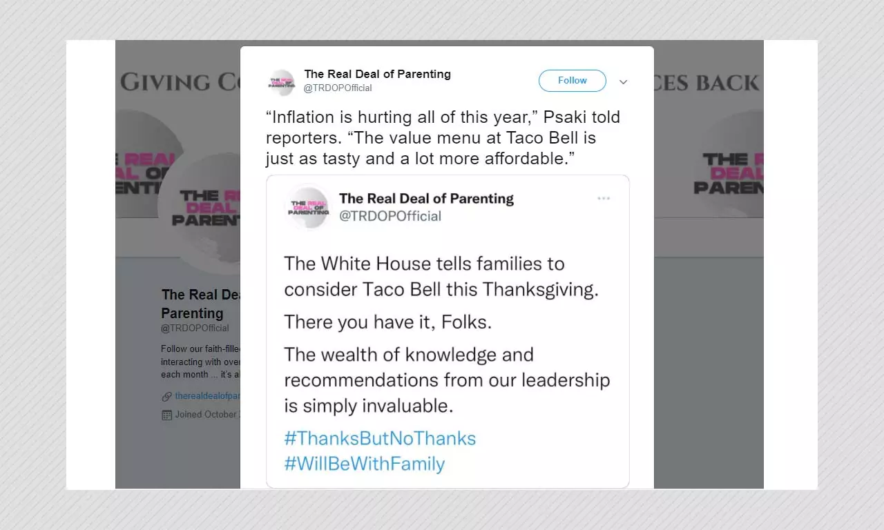Image resolution: width=884 pixels, height=530 pixels.
Task: Expand the tweet options chevron beside Follow
Action: [623, 82]
